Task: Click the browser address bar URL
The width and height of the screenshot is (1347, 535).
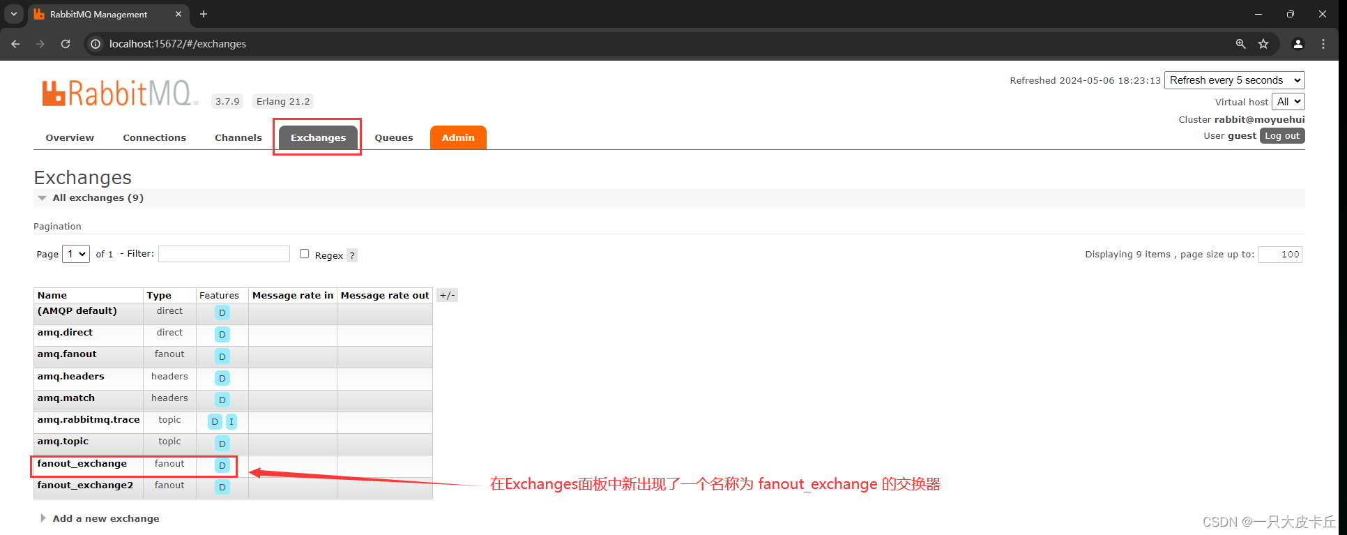Action: coord(178,44)
